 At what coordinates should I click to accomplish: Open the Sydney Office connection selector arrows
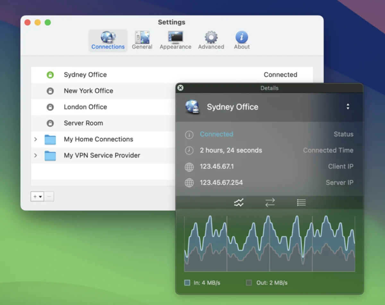pos(348,107)
